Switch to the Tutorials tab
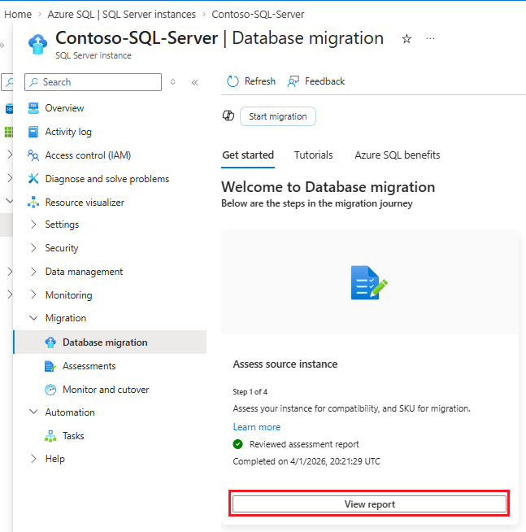The image size is (526, 532). [x=313, y=155]
